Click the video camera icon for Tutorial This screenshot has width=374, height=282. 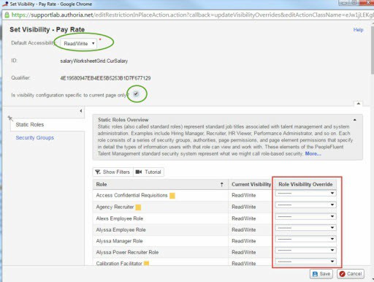click(139, 172)
